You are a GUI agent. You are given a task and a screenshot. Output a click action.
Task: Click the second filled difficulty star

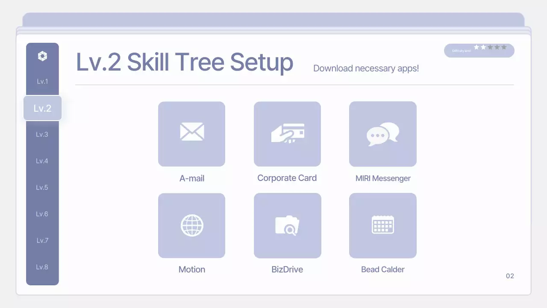coord(483,47)
